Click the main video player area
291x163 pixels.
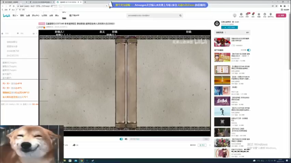(125, 83)
